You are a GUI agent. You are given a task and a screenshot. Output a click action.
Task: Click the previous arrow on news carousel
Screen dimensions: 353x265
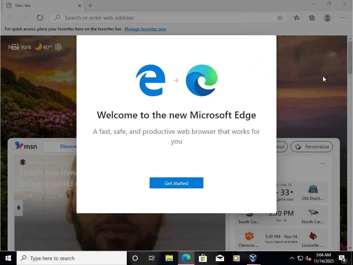[19, 207]
